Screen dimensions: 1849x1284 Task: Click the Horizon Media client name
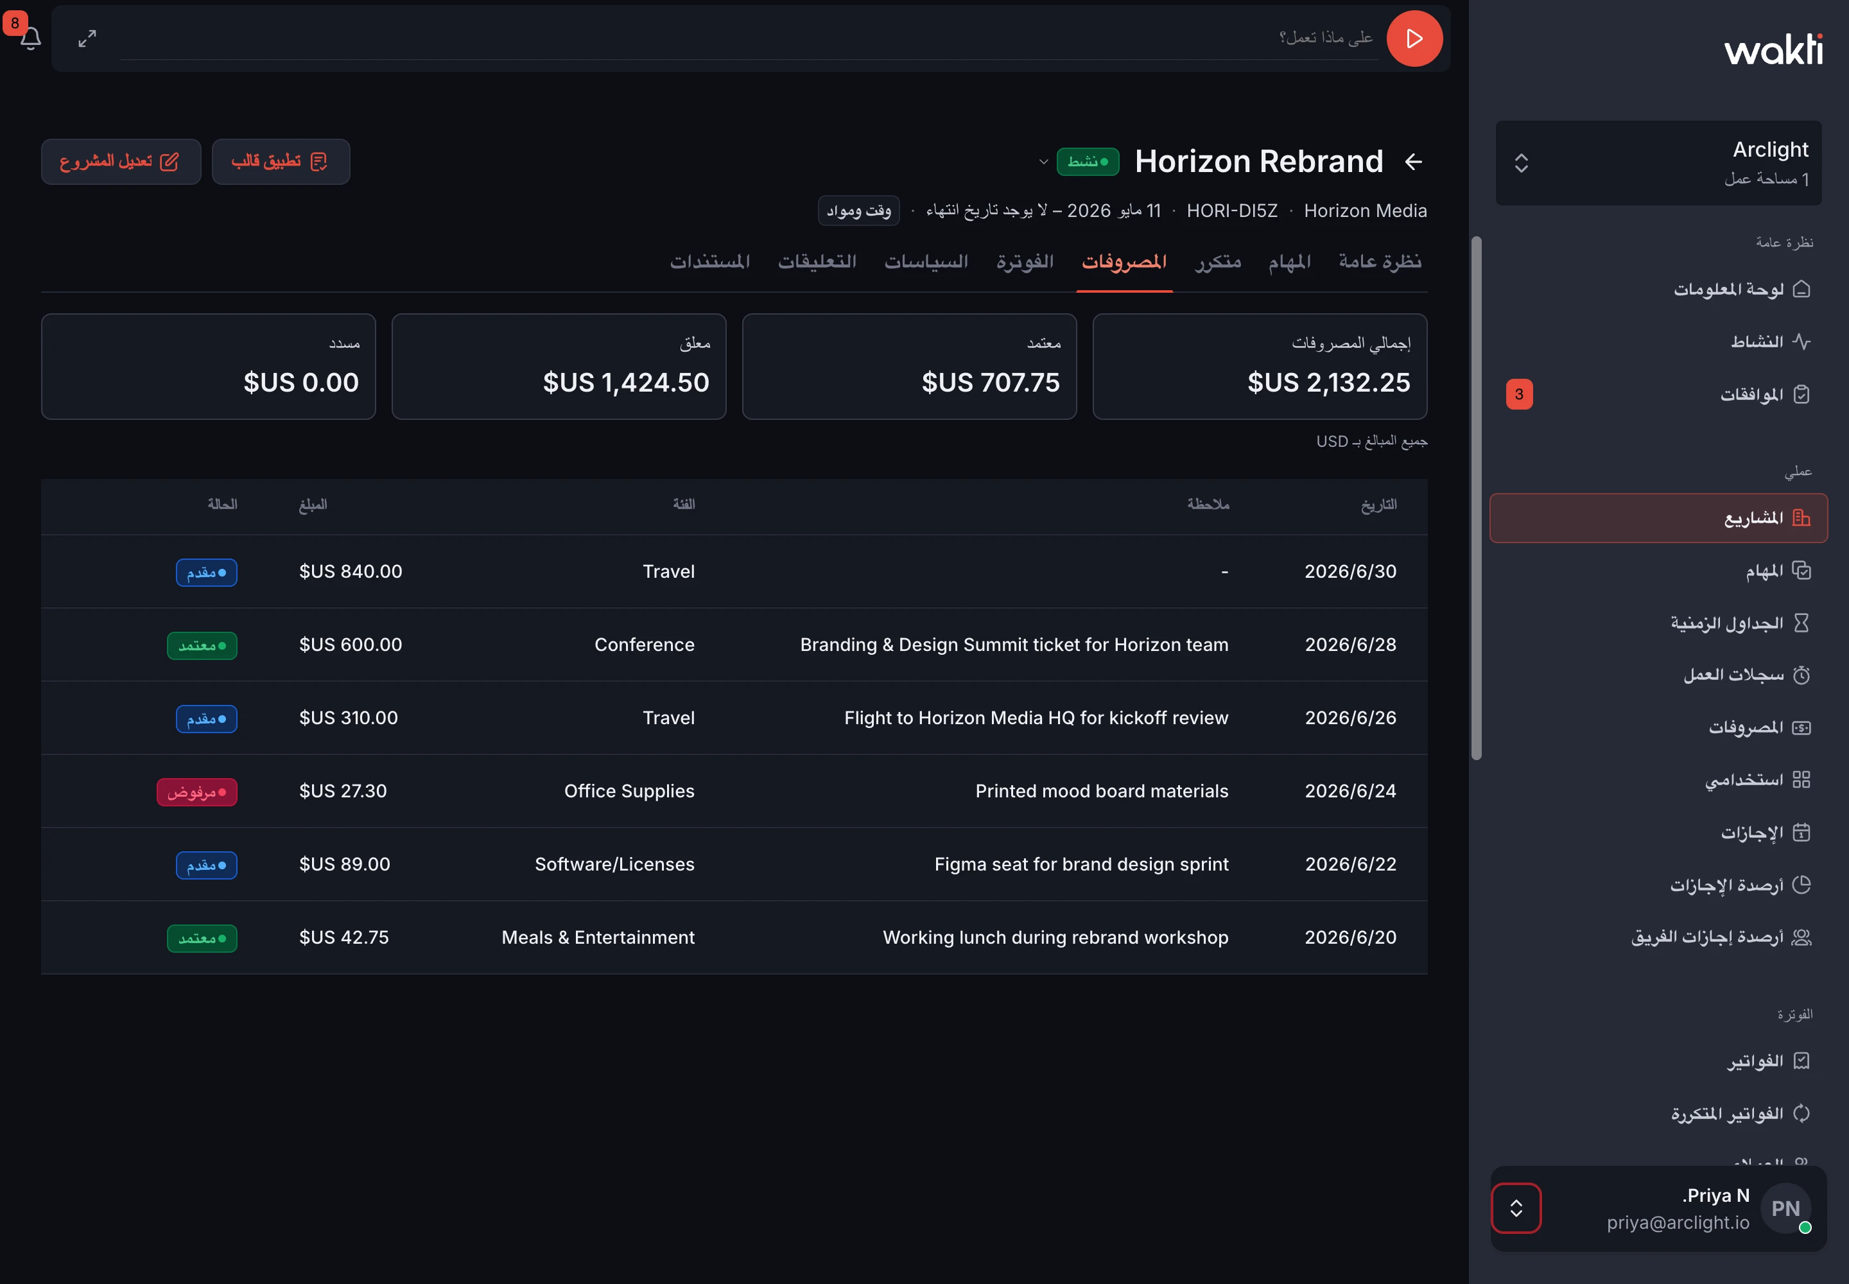(1366, 211)
